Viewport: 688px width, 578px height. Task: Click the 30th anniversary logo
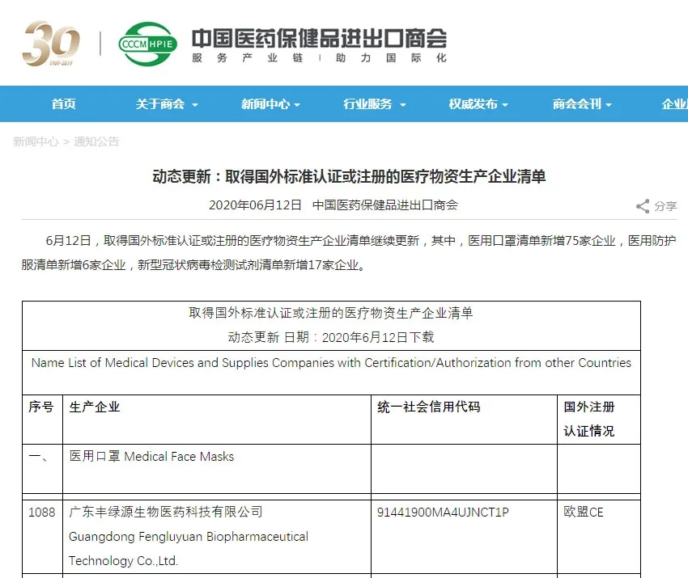pos(51,44)
